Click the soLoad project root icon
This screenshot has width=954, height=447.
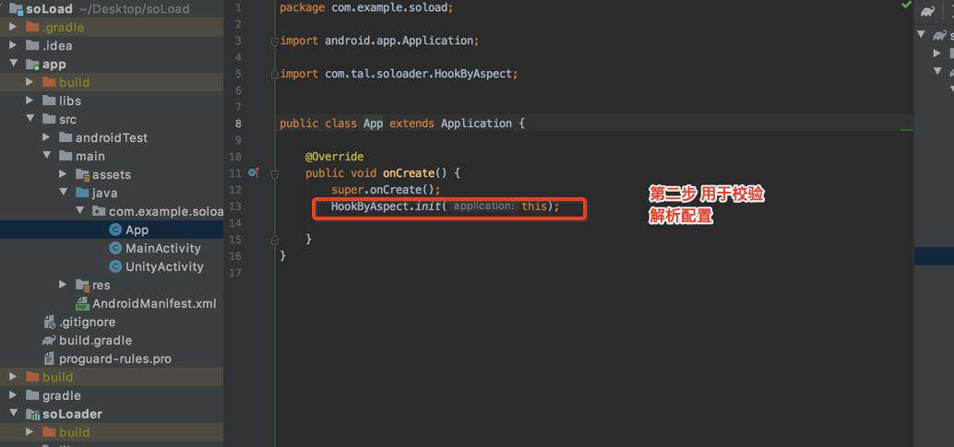[x=16, y=8]
